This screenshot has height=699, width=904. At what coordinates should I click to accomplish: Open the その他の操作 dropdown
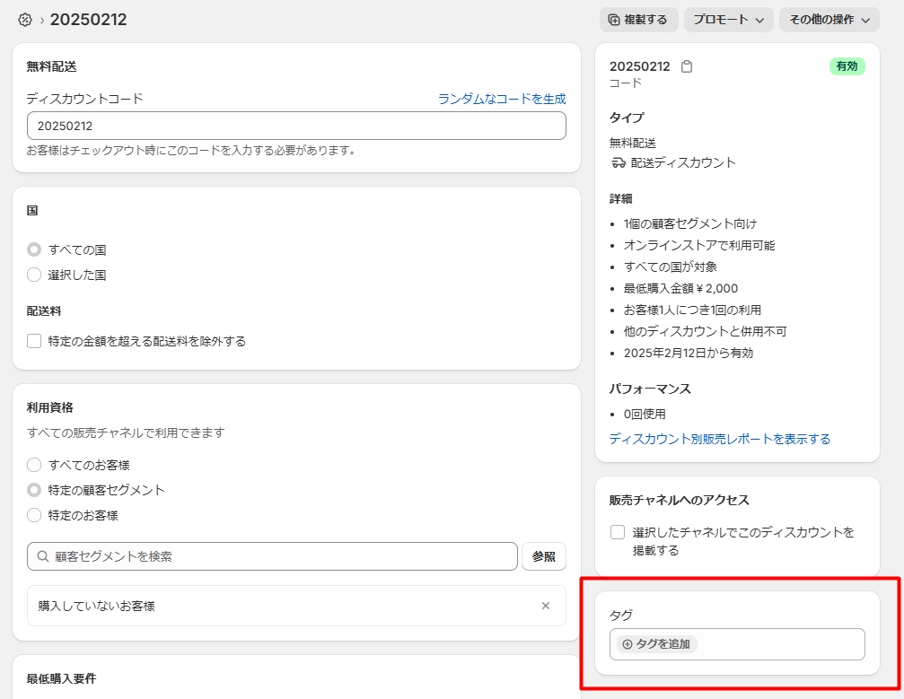coord(829,20)
